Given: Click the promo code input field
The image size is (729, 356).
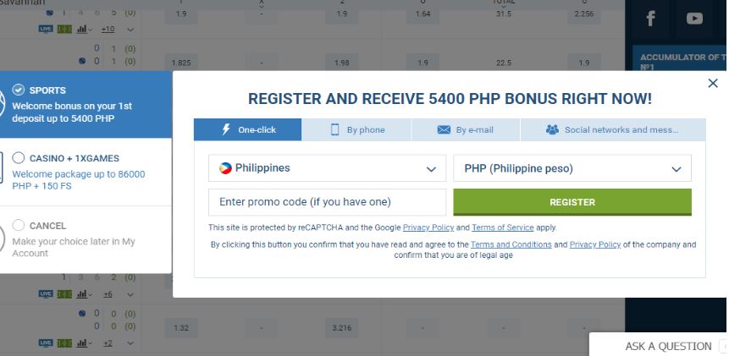Looking at the screenshot, I should 327,202.
